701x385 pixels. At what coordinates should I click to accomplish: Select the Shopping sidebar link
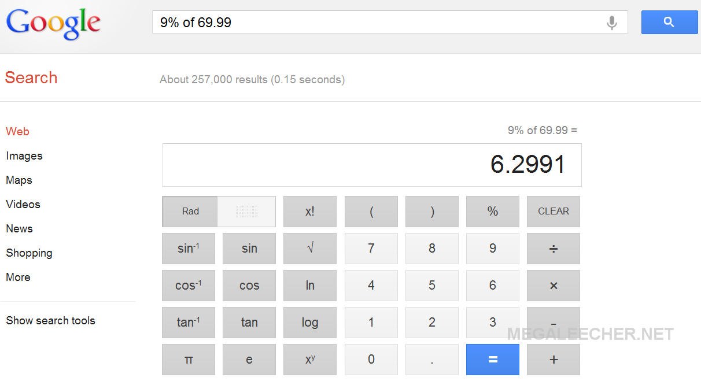29,253
